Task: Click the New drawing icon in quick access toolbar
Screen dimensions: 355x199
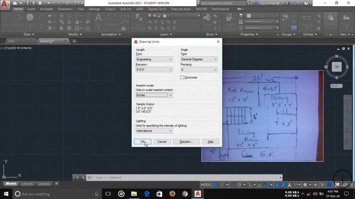Action: [15, 3]
